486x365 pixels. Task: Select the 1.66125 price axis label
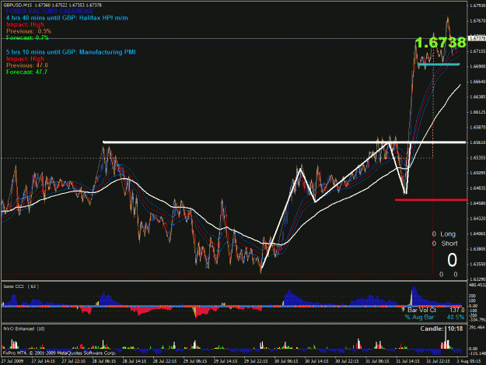click(x=477, y=112)
